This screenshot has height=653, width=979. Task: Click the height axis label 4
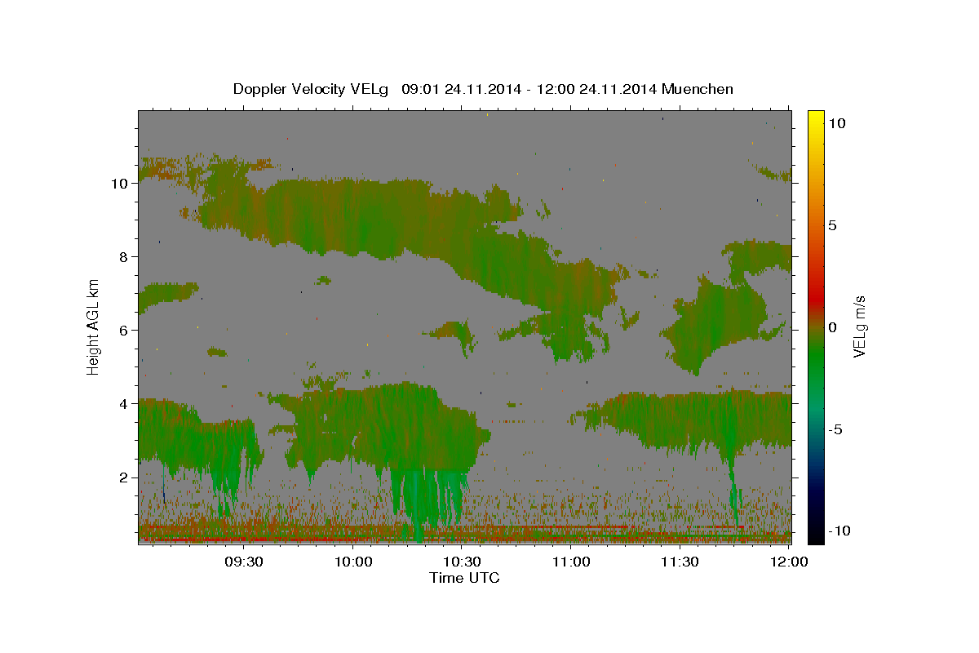coord(123,404)
